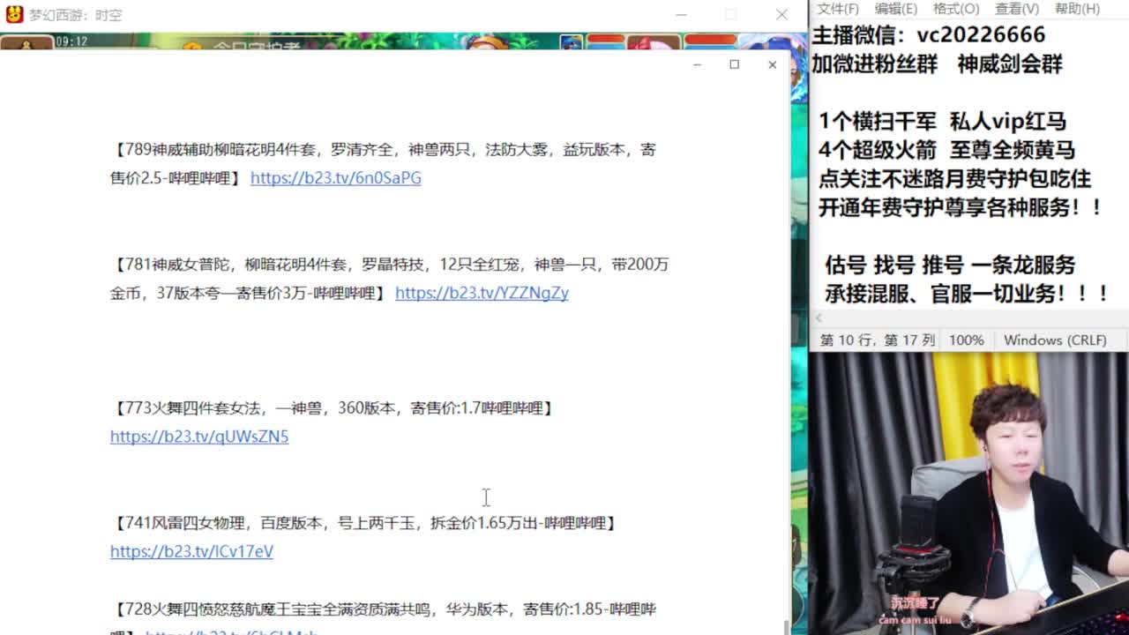The height and width of the screenshot is (635, 1129).
Task: Click the 789神威辅助 listing text
Action: click(383, 164)
